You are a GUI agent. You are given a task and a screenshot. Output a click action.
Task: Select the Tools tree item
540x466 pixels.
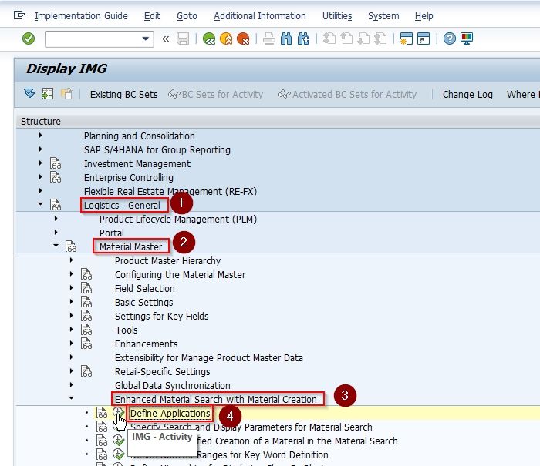[127, 330]
